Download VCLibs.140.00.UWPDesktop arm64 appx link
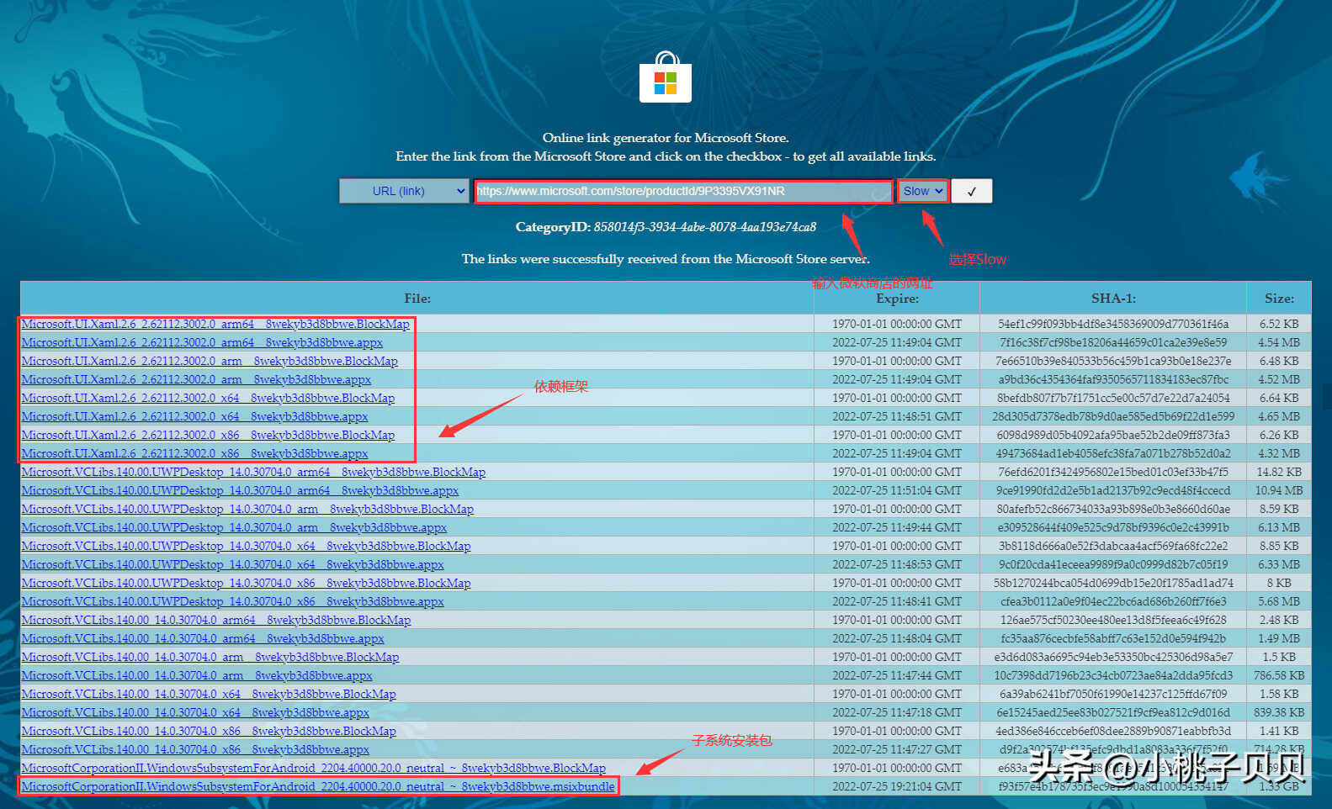 pyautogui.click(x=240, y=490)
